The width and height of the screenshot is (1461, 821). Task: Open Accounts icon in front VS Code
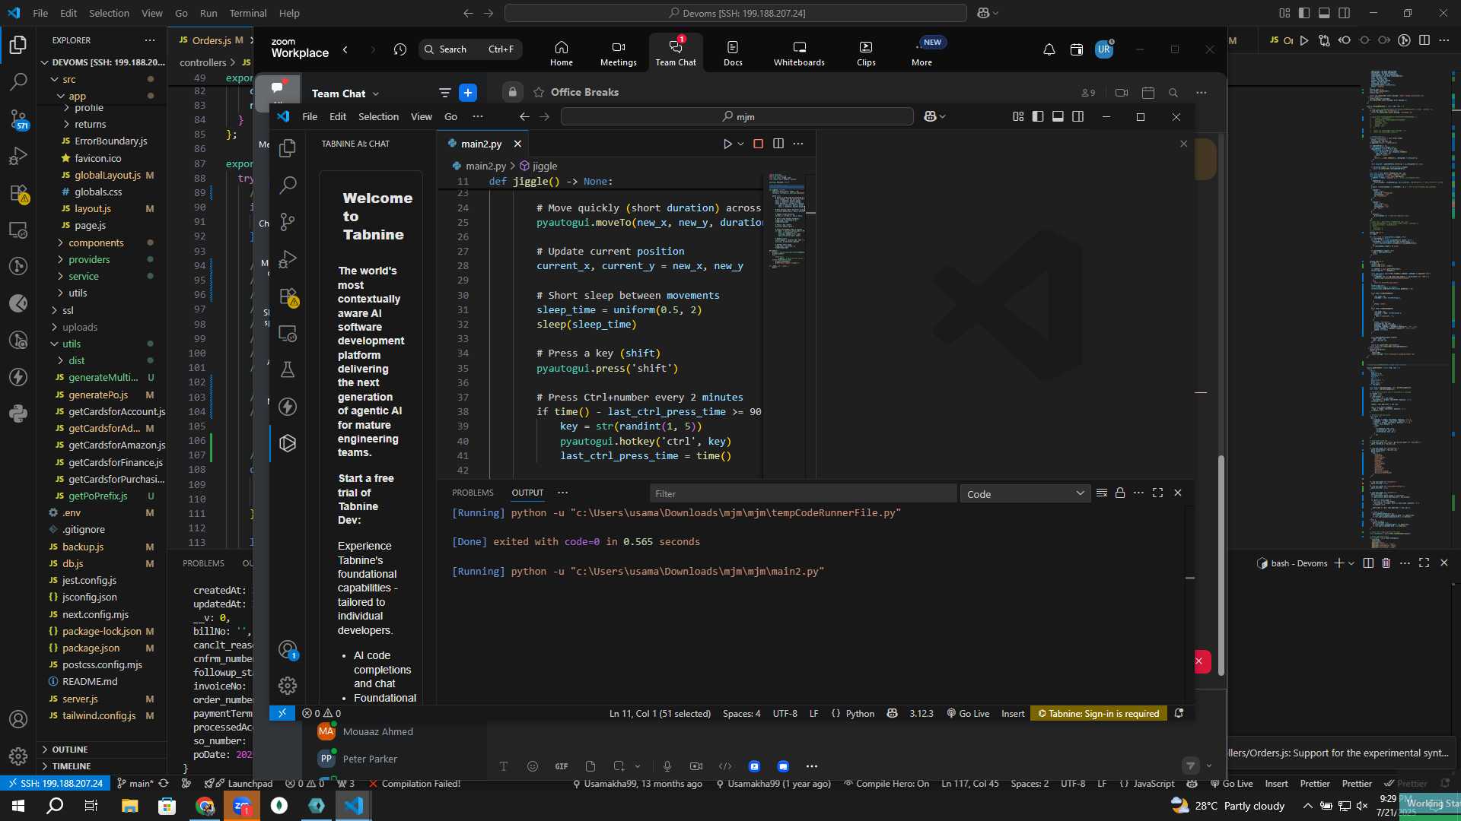pyautogui.click(x=288, y=649)
